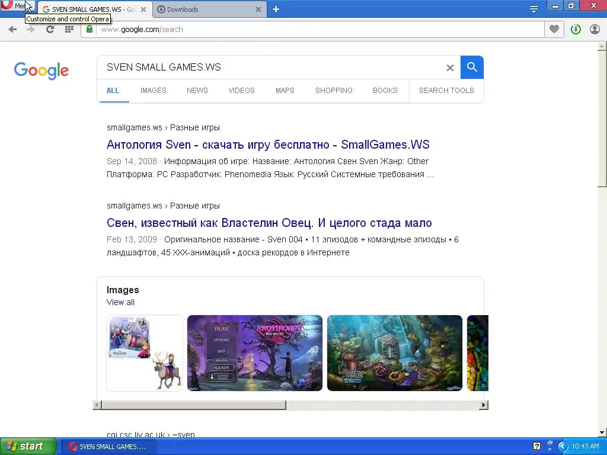The height and width of the screenshot is (455, 607).
Task: Switch to MAPS results
Action: (x=285, y=91)
